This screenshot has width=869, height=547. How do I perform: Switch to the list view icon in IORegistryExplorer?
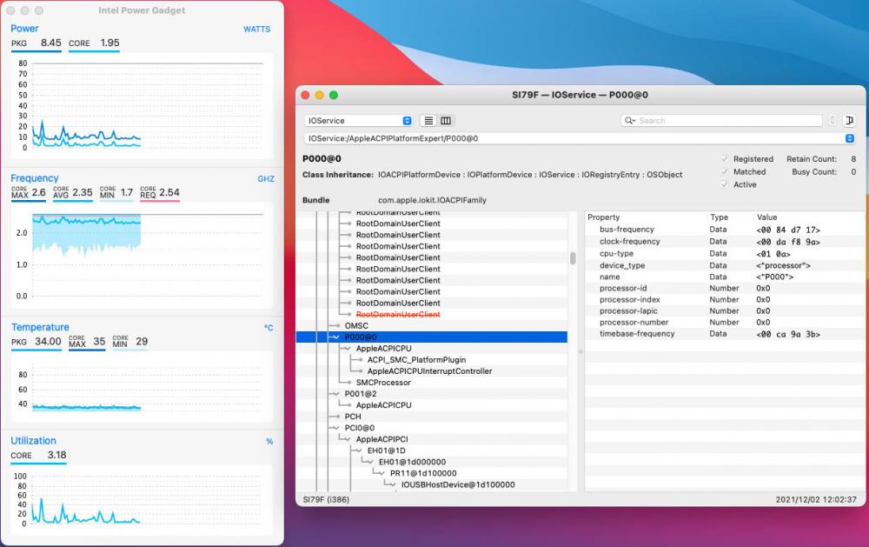click(x=428, y=120)
